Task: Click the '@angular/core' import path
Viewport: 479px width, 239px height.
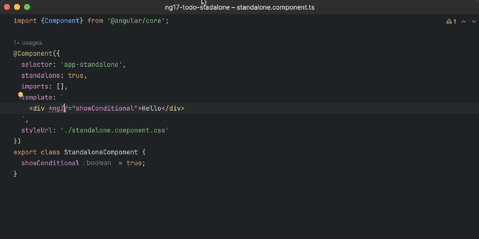Action: click(138, 21)
